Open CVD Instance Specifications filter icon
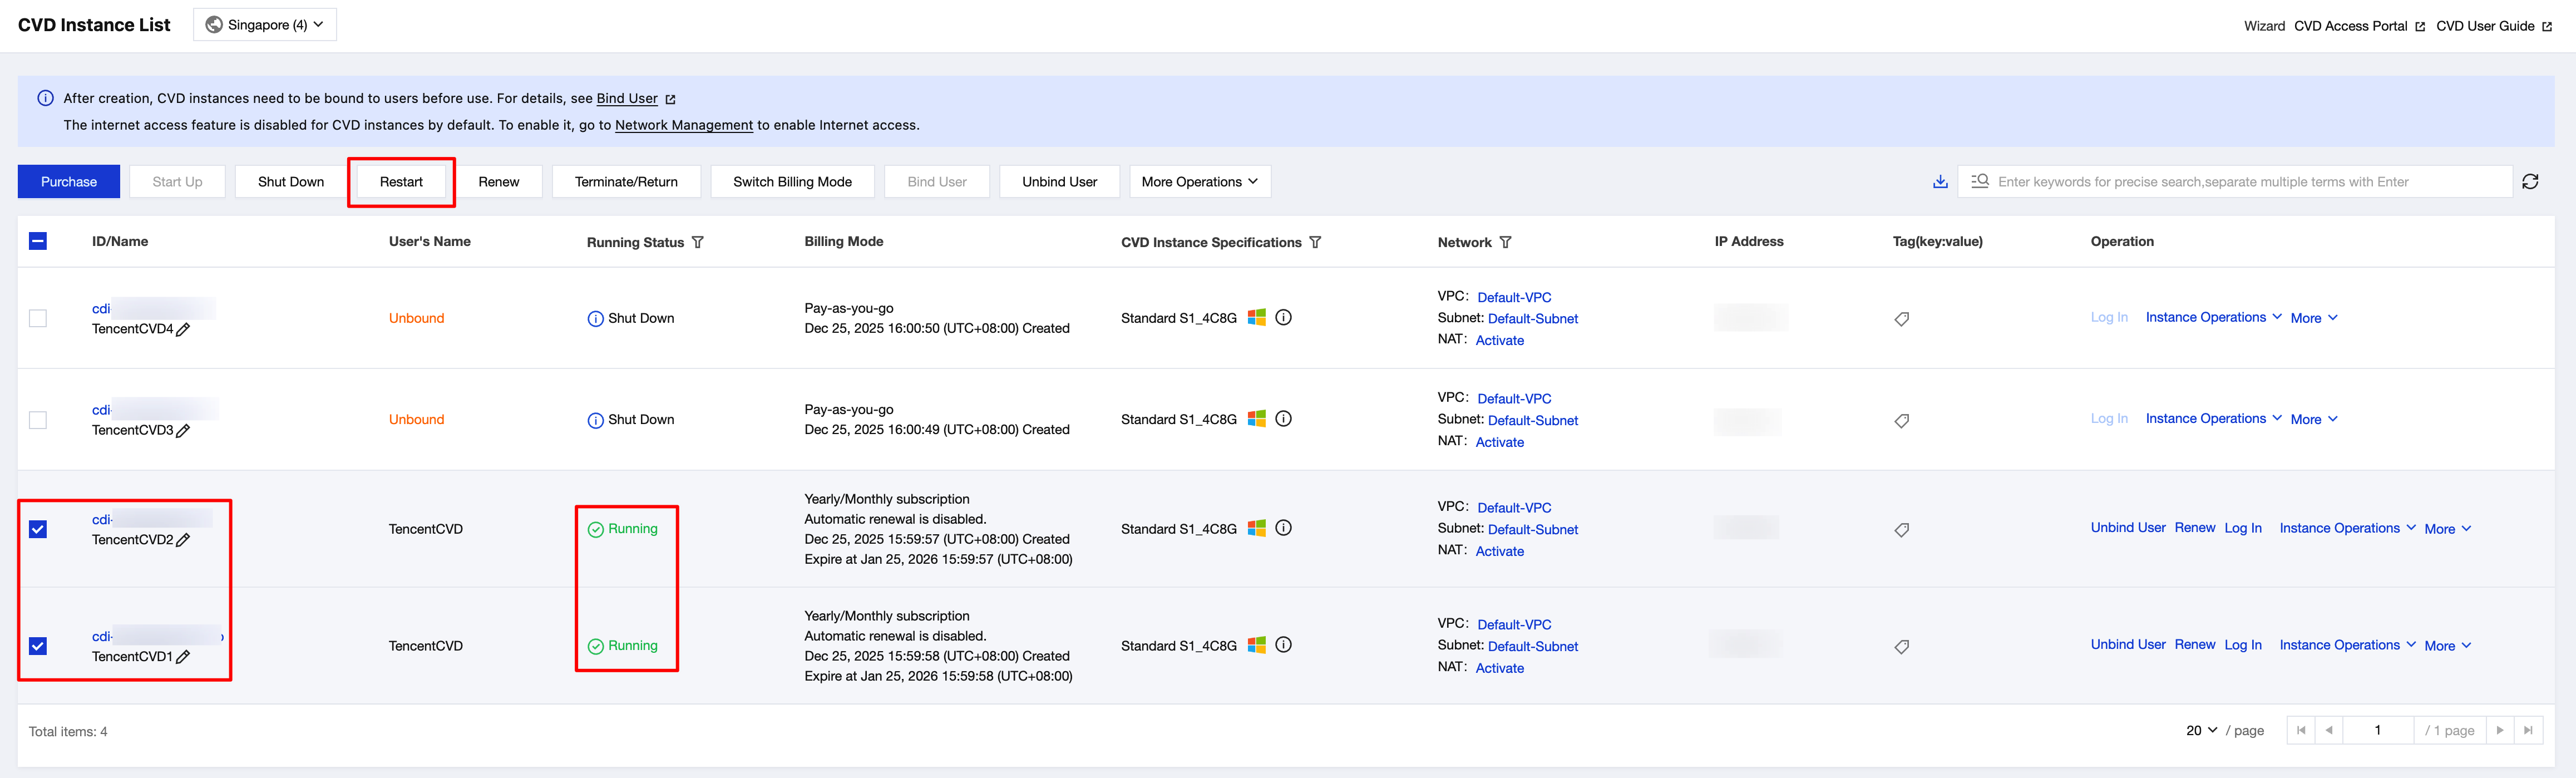Screen dimensions: 2576x778 (x=1316, y=243)
